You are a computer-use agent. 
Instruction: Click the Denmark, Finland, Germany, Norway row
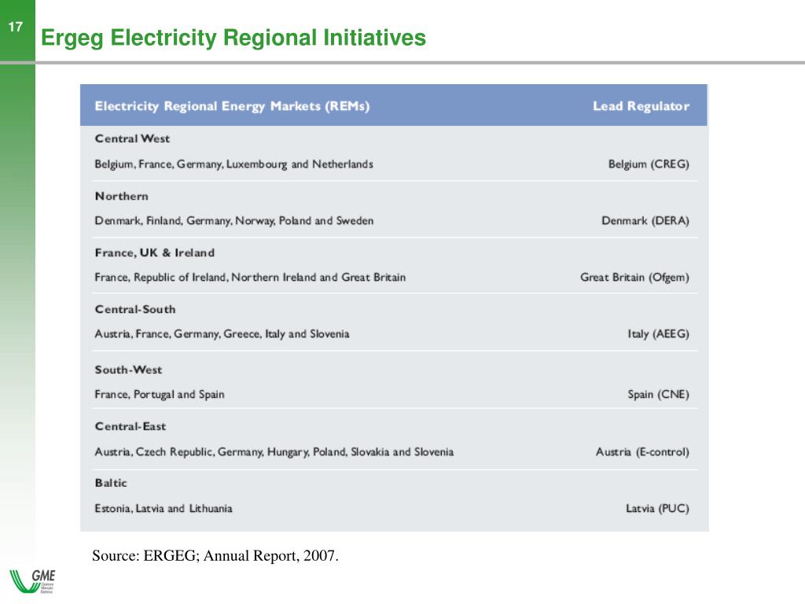click(233, 221)
